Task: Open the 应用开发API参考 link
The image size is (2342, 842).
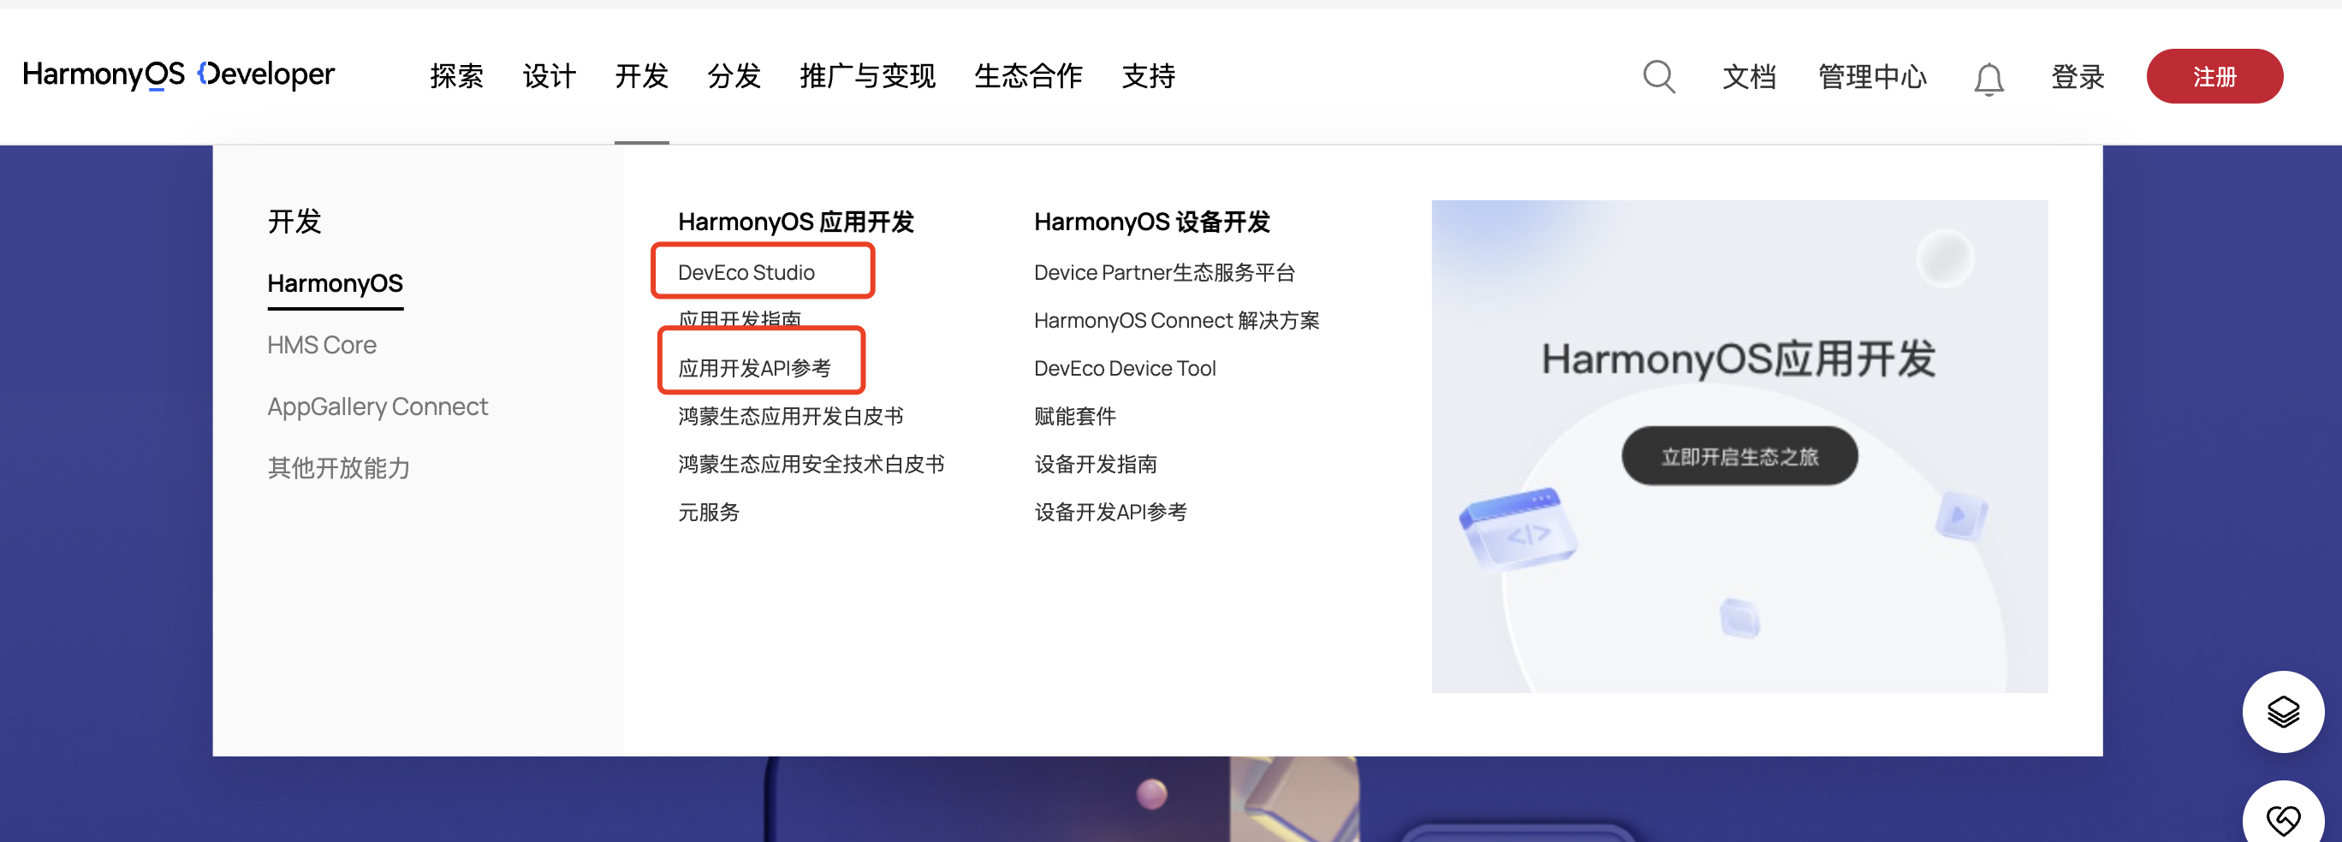Action: [755, 368]
